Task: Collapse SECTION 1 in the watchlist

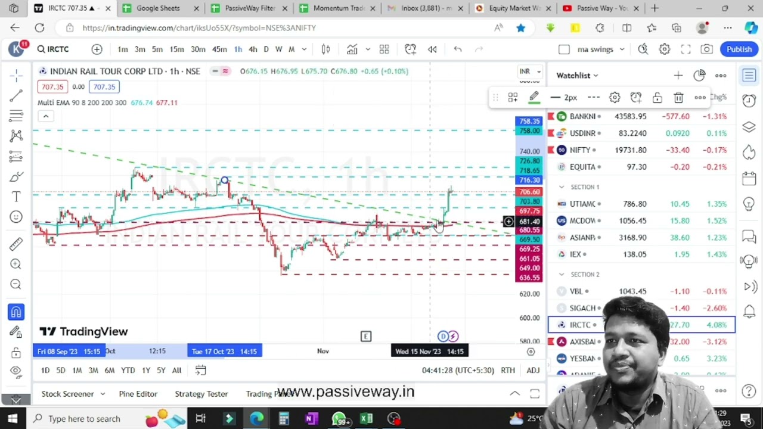Action: [x=561, y=187]
